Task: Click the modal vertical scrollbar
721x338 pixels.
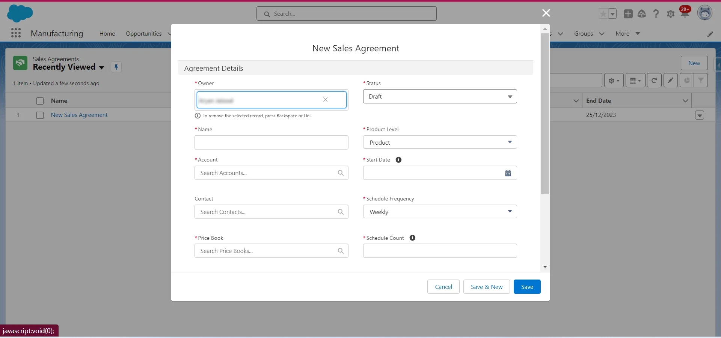Action: (x=545, y=112)
